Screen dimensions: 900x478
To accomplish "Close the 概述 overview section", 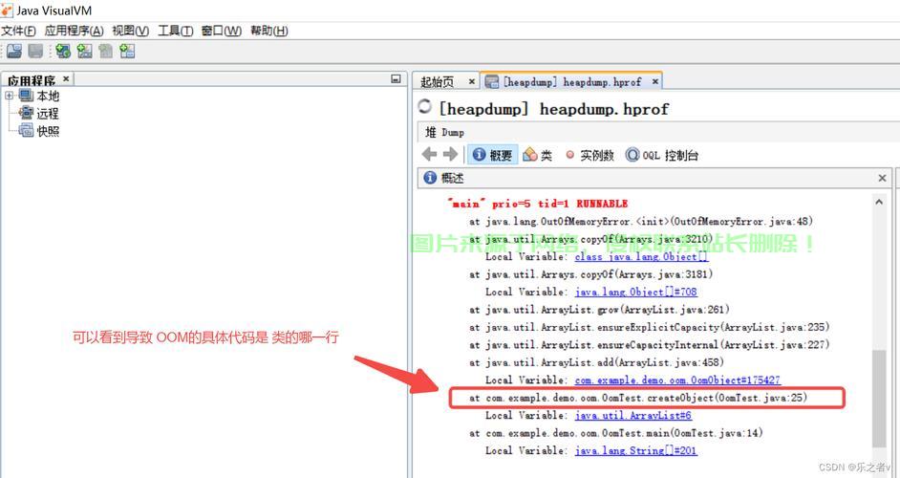I will [x=882, y=178].
